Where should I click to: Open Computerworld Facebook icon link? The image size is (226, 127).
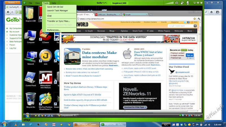(188, 22)
